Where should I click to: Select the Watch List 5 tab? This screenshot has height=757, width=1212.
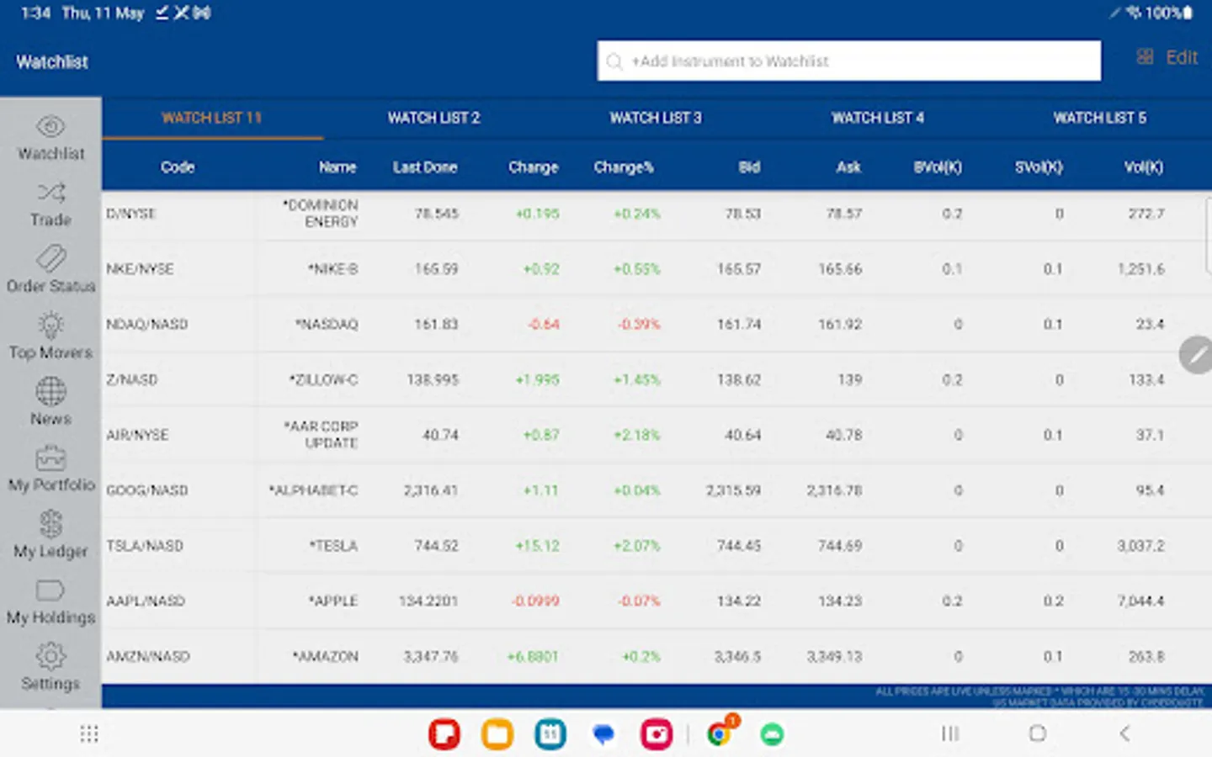1099,118
